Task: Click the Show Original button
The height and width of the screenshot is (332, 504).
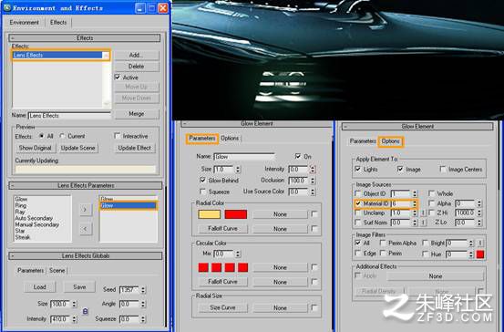Action: pyautogui.click(x=36, y=148)
